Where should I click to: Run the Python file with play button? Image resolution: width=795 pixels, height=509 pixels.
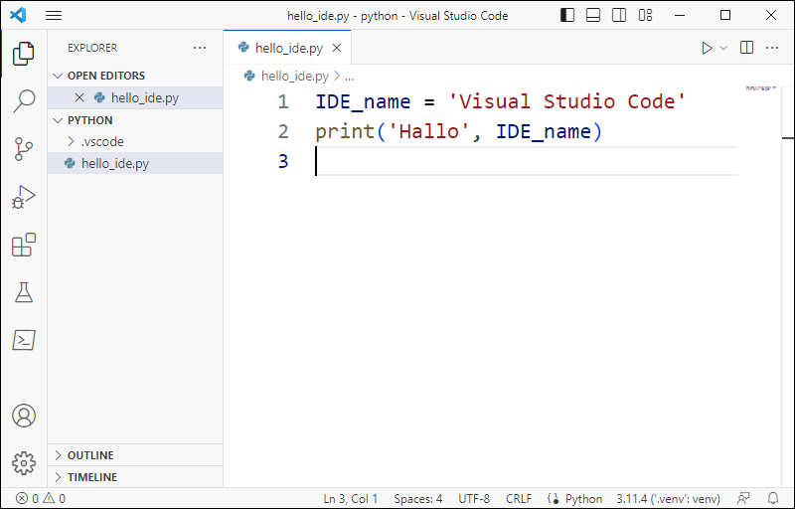pyautogui.click(x=707, y=48)
